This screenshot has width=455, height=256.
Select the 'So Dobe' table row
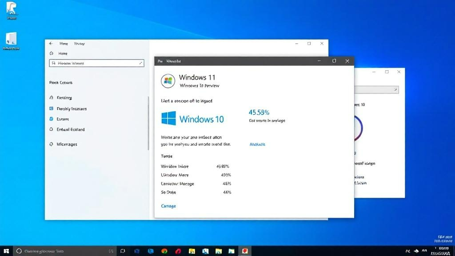pyautogui.click(x=196, y=192)
